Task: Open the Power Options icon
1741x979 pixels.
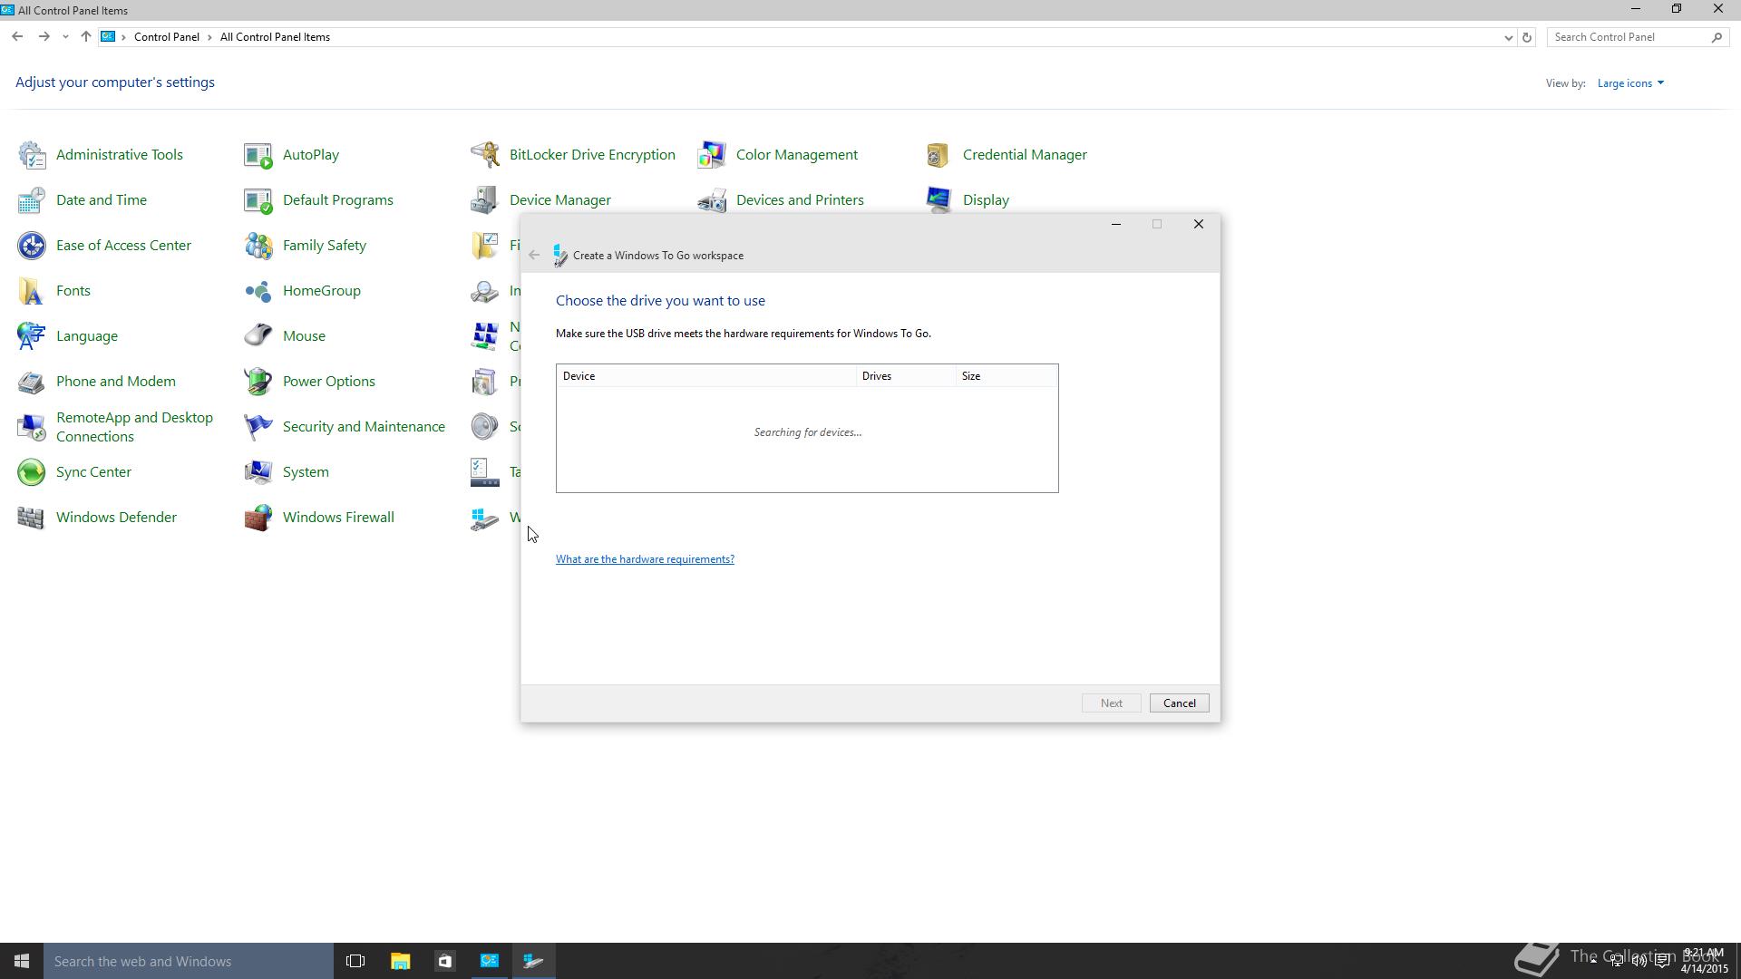Action: click(x=258, y=382)
